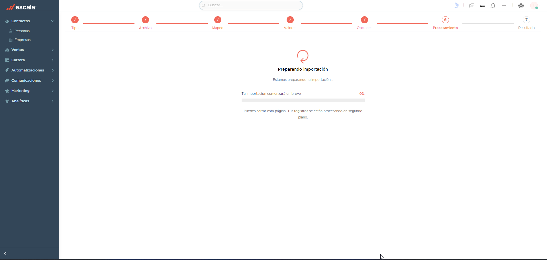547x260 pixels.
Task: Click the search magnifier icon
Action: point(204,5)
